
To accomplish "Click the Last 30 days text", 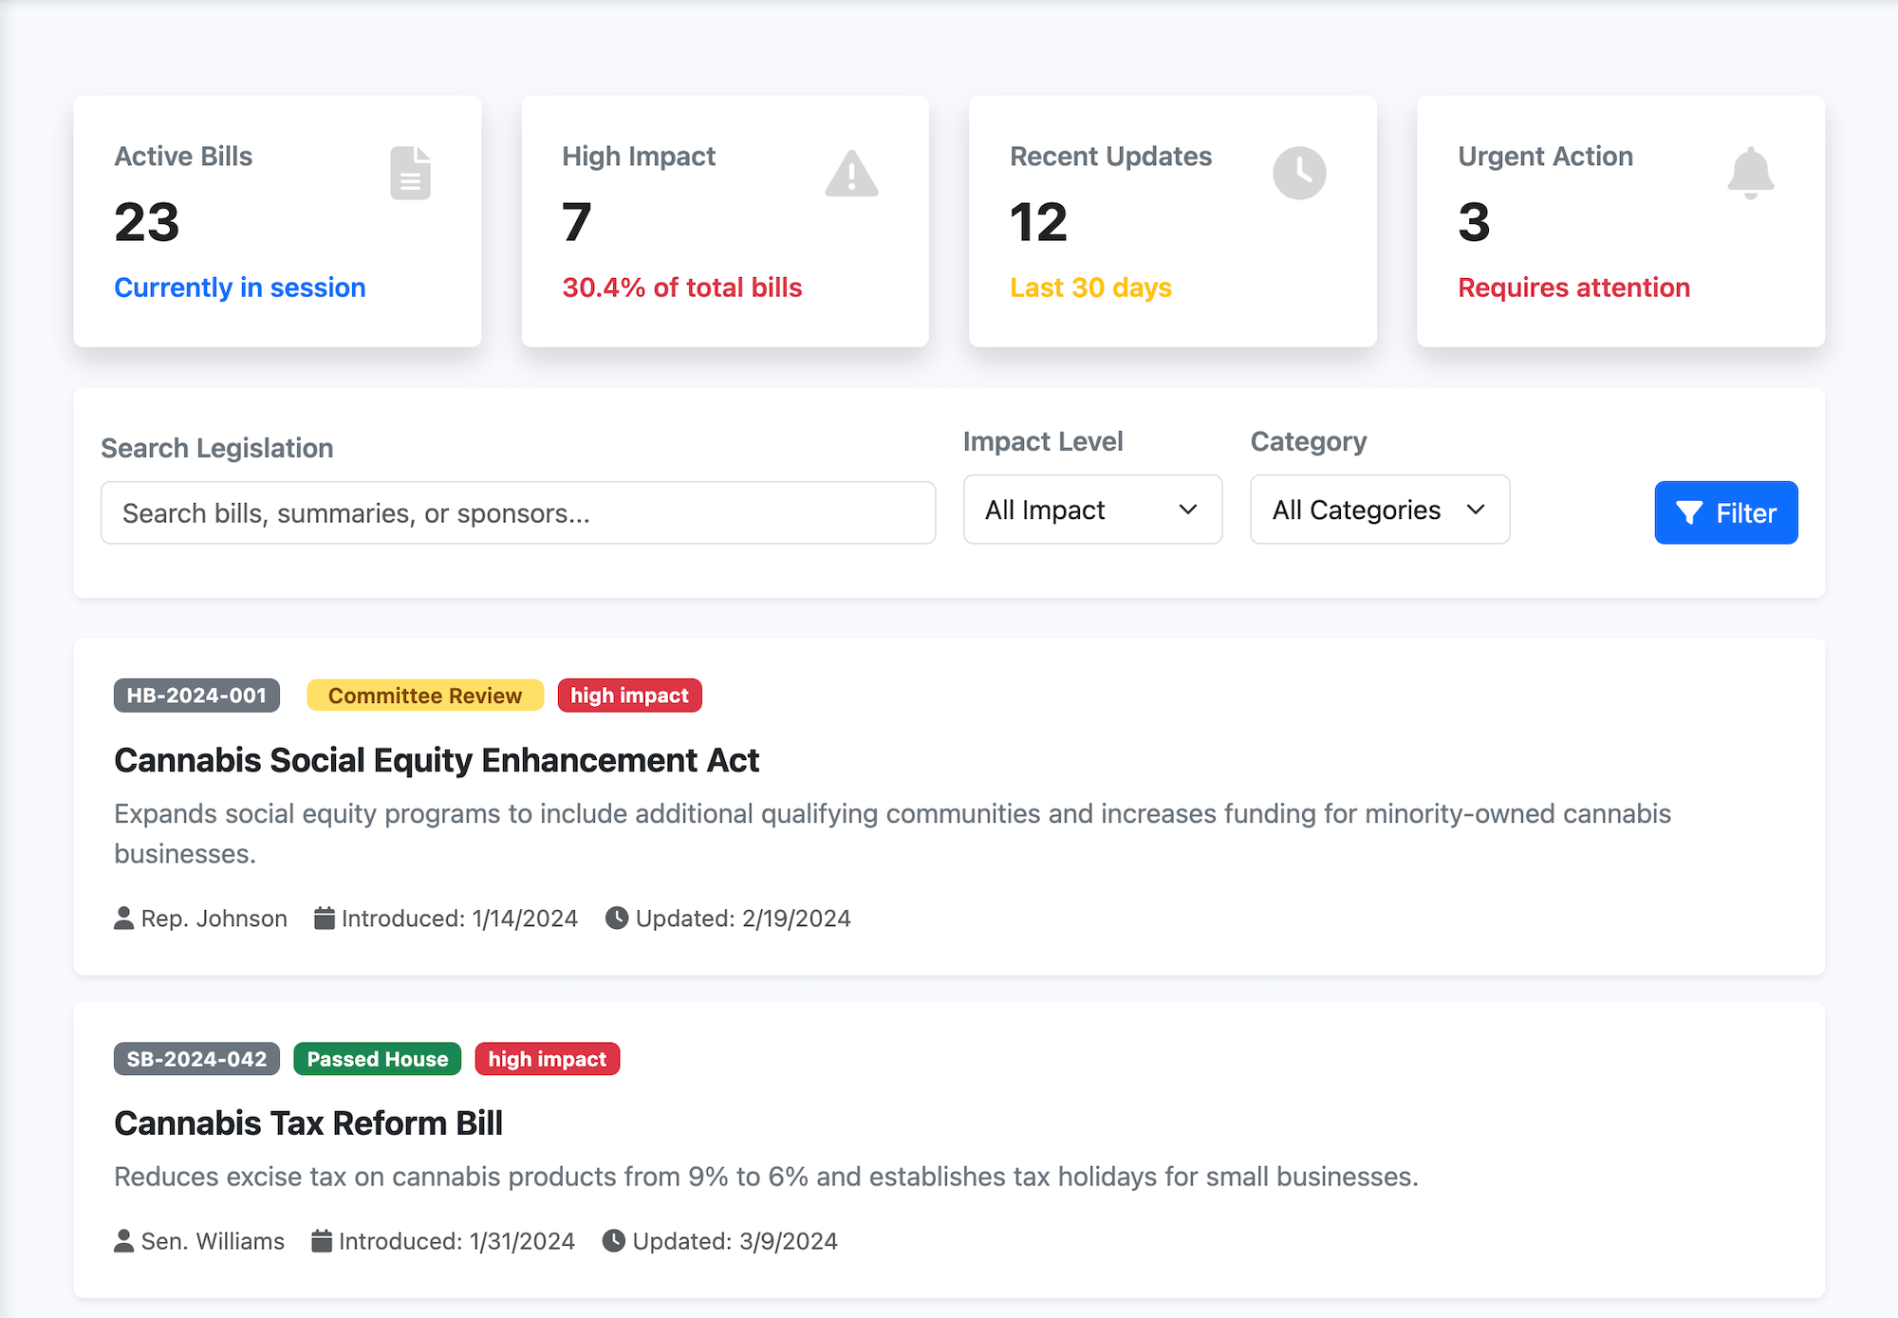I will (x=1090, y=288).
